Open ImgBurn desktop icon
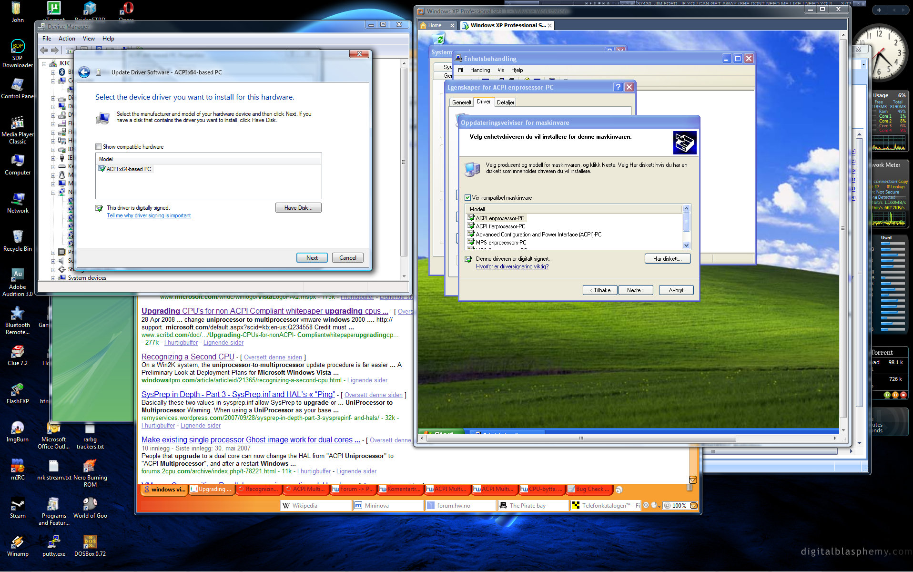 pos(18,431)
